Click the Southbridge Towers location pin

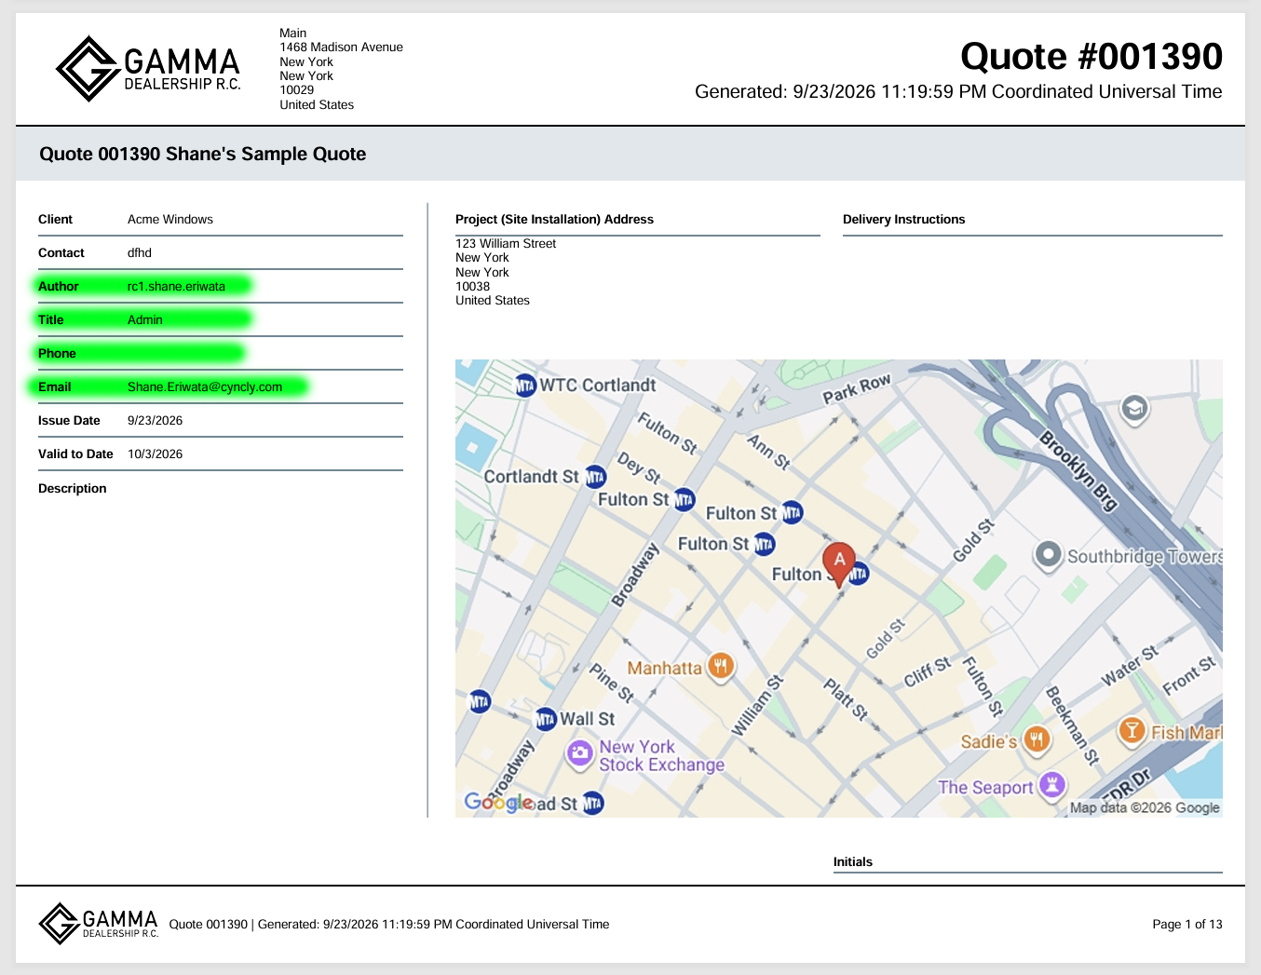click(x=1049, y=555)
